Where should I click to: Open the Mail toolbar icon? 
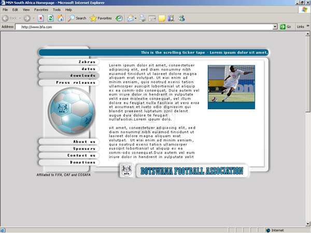(130, 18)
